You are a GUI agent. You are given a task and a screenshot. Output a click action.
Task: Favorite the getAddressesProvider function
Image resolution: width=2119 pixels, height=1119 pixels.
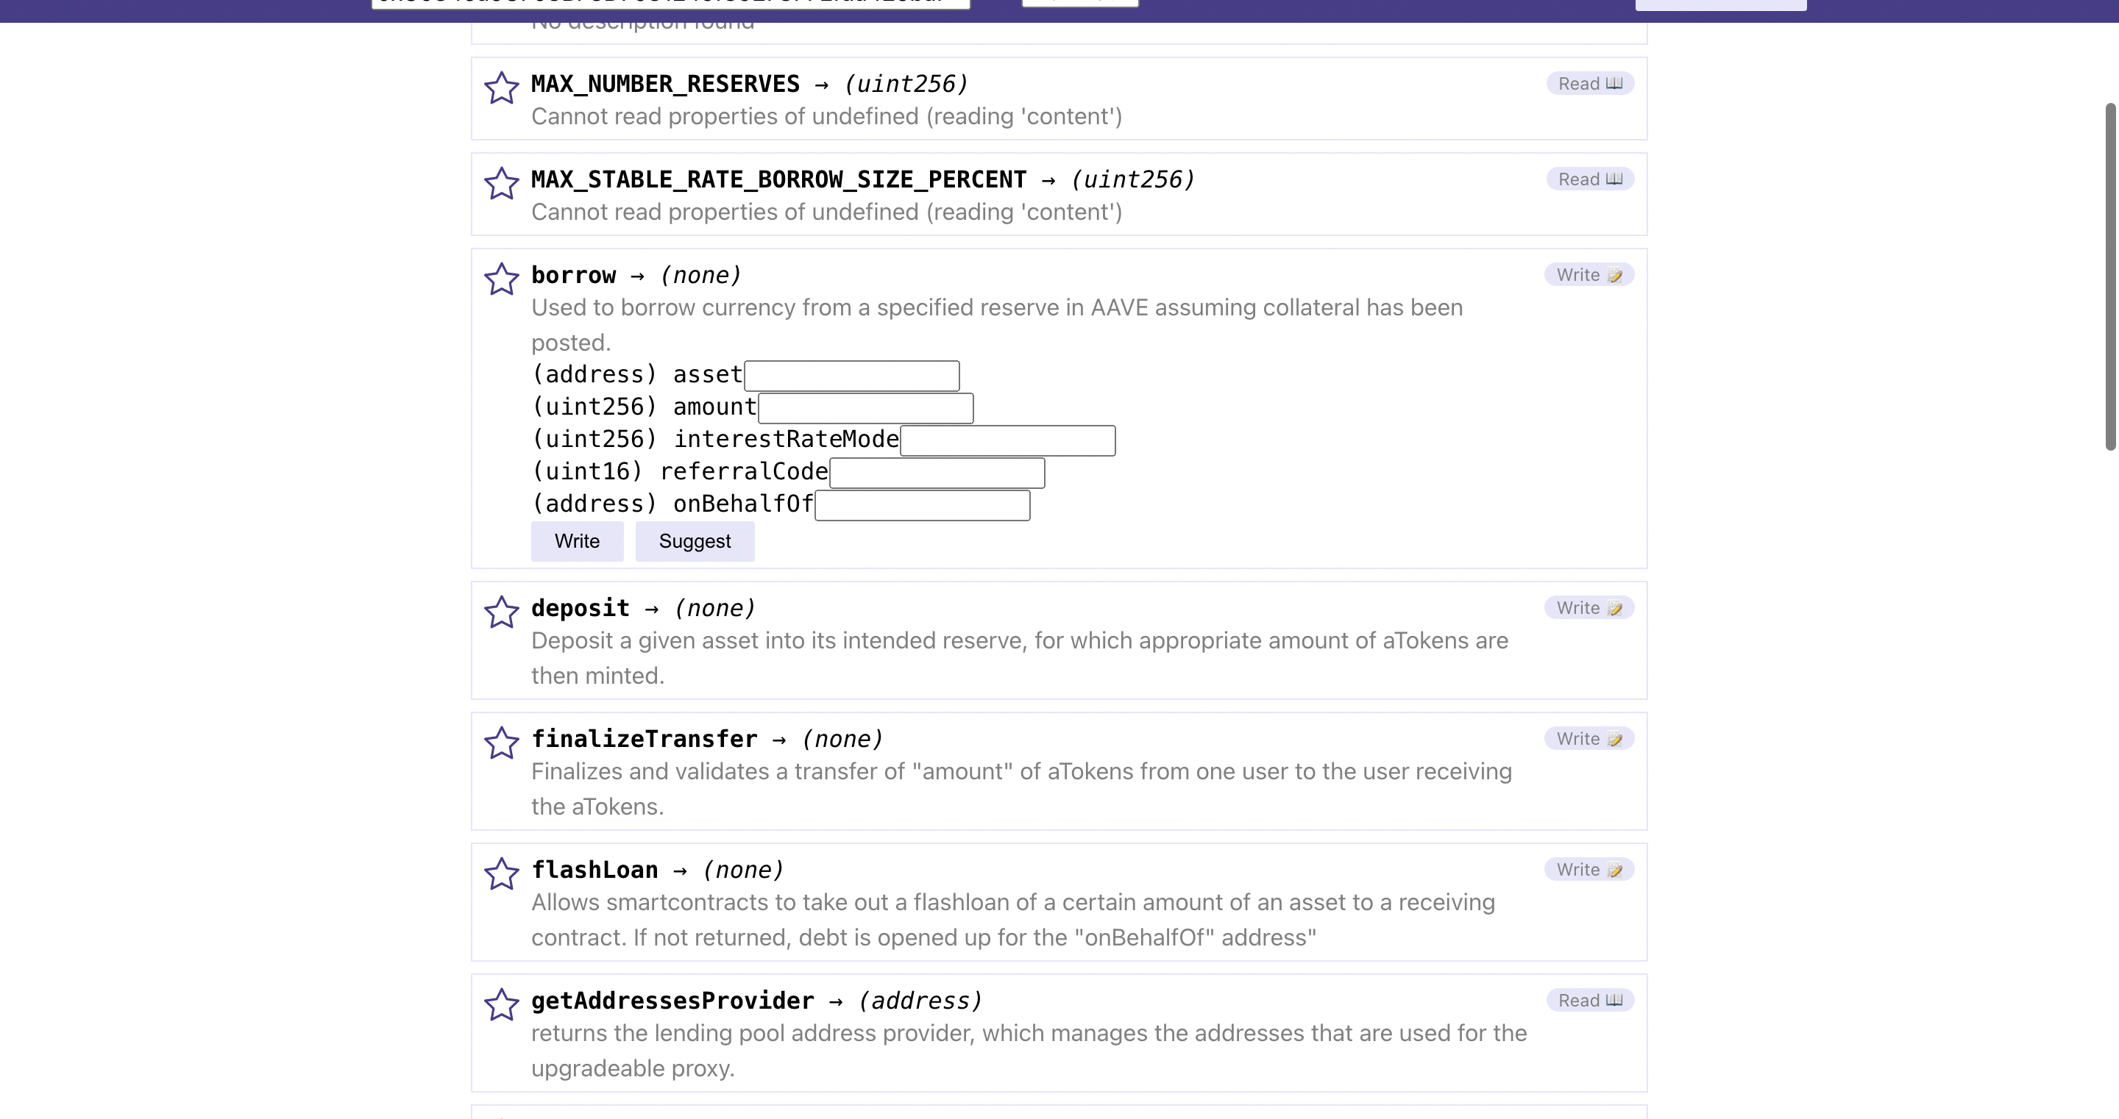coord(501,1004)
